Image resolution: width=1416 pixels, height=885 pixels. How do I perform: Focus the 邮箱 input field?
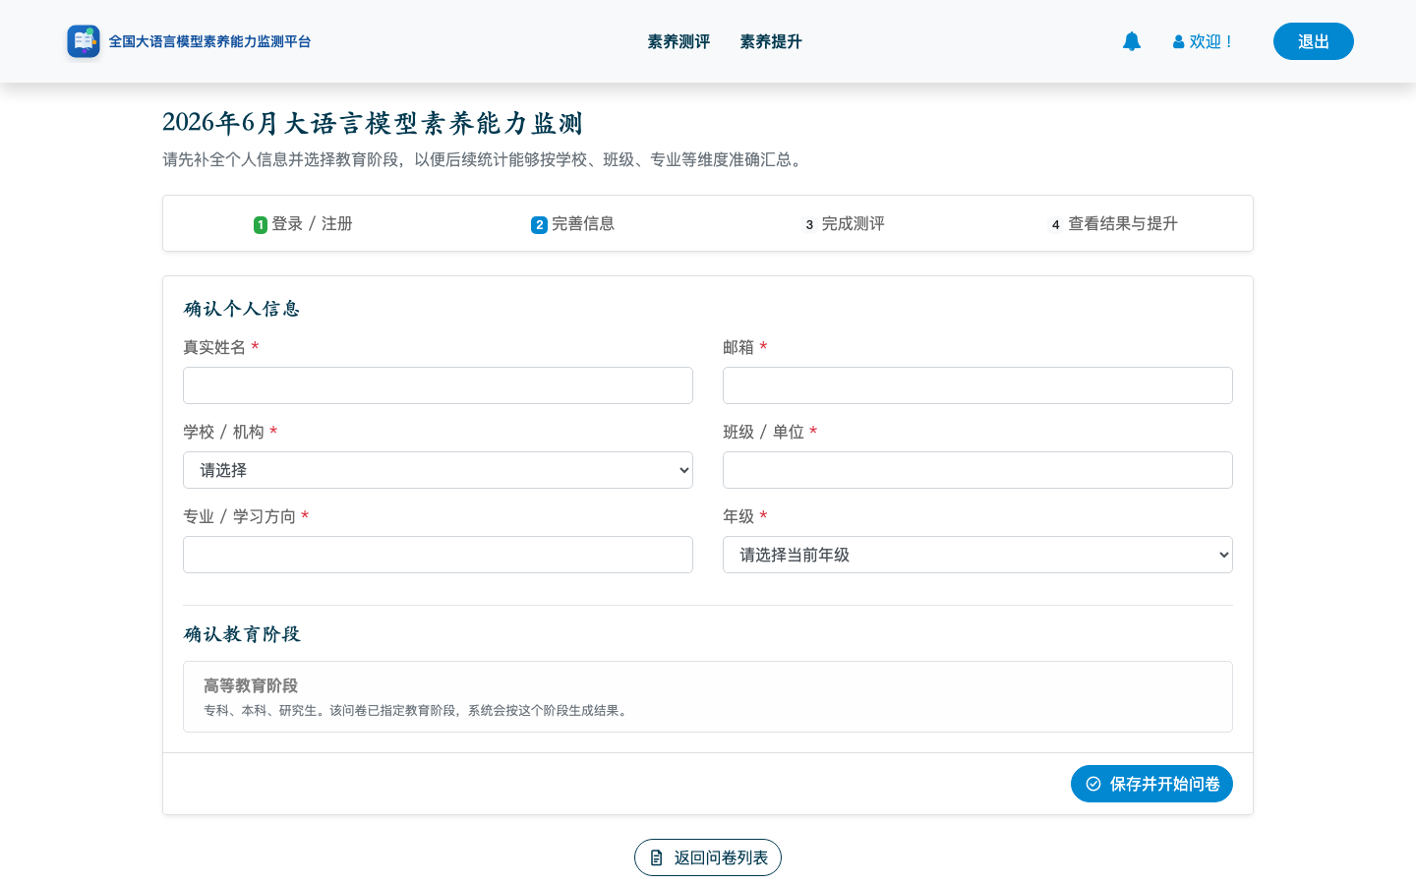(x=977, y=385)
